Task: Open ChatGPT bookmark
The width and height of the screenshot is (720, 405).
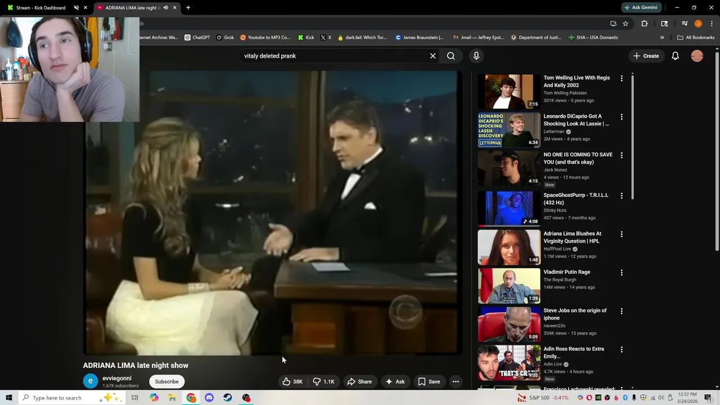Action: pos(197,38)
